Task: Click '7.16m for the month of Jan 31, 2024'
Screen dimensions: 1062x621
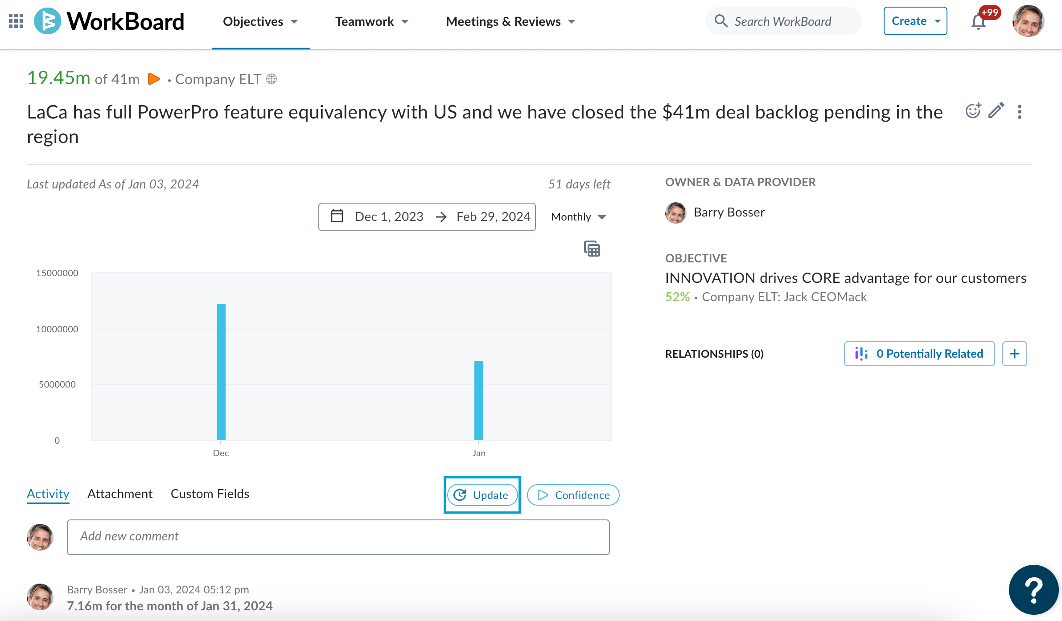Action: 170,606
